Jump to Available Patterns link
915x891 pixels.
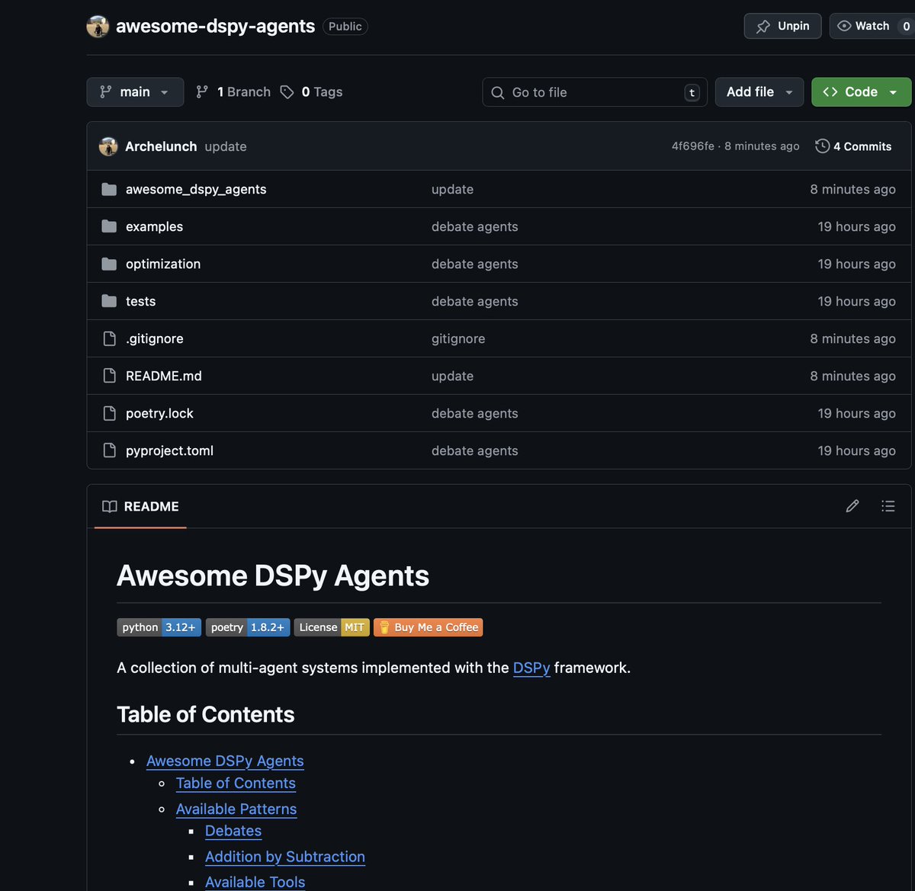point(236,809)
